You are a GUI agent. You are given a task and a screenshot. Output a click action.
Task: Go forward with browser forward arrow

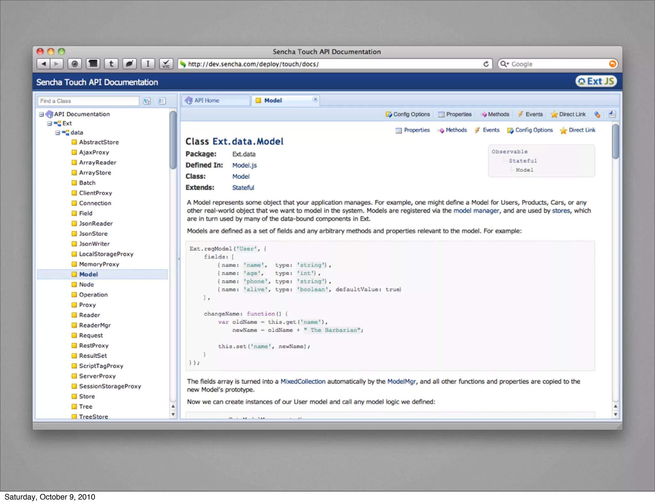[x=57, y=64]
